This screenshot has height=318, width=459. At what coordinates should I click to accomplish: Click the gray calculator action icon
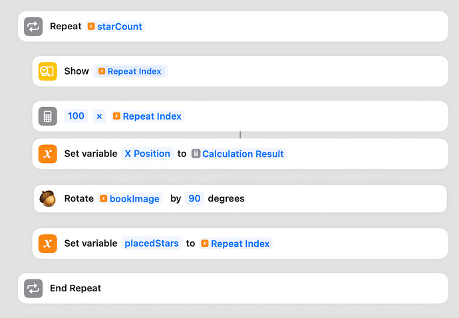tap(48, 116)
